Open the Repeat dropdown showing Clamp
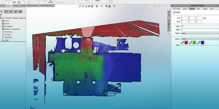 tap(200, 33)
